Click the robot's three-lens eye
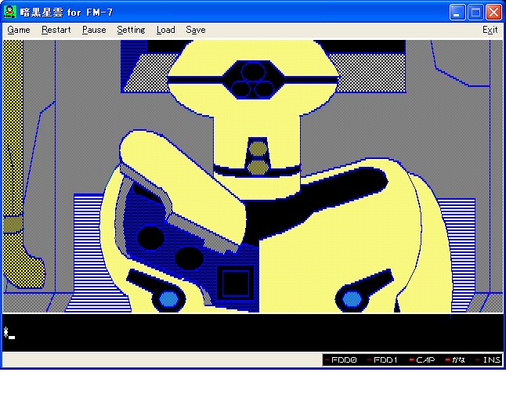The height and width of the screenshot is (401, 506). pos(253,79)
